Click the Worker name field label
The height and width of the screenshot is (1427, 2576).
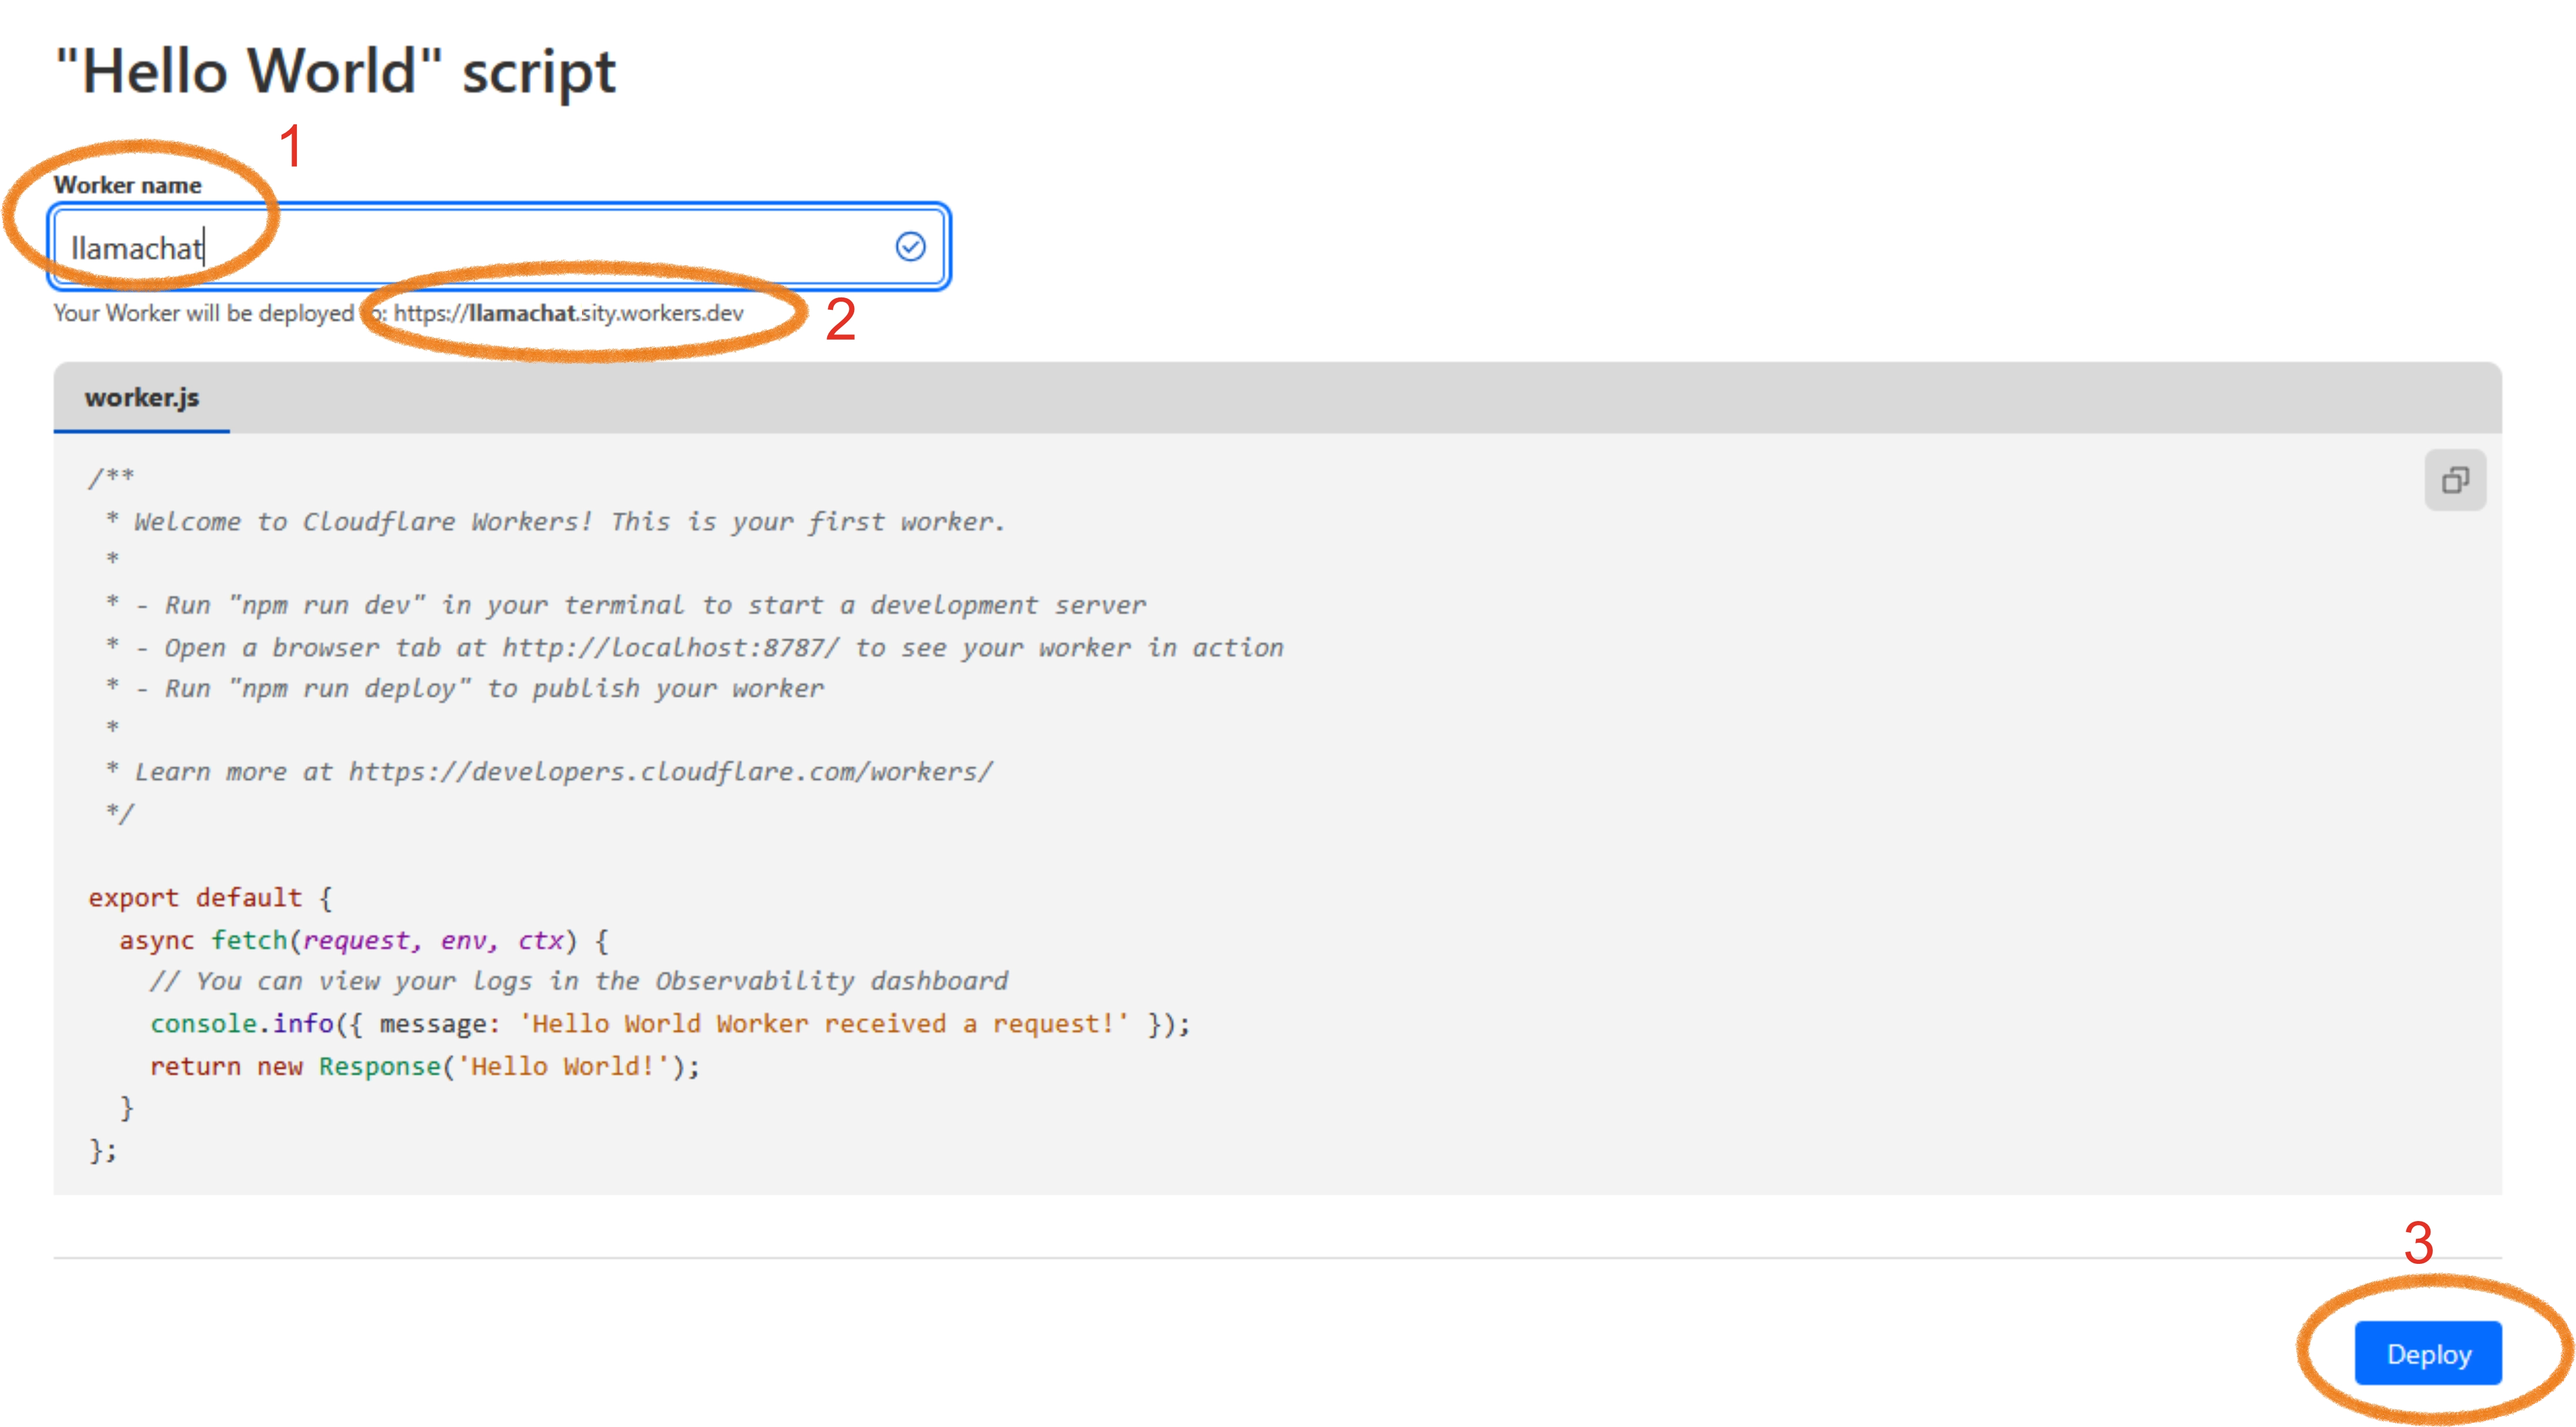coord(127,185)
